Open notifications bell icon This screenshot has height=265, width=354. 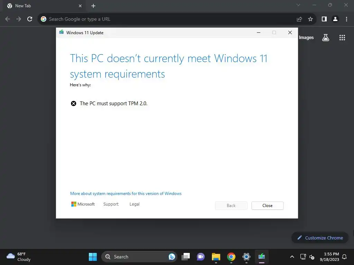coord(345,257)
